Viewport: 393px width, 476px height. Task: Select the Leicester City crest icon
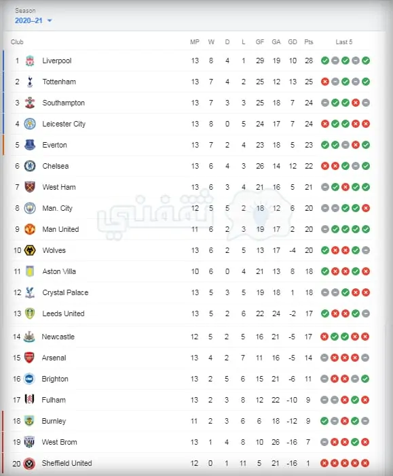[x=30, y=124]
